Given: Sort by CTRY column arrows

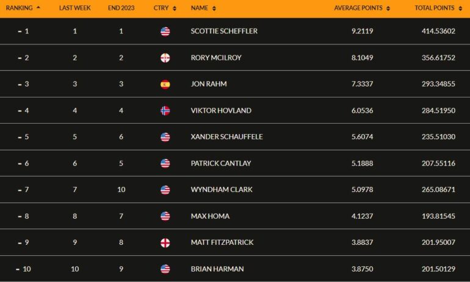Looking at the screenshot, I should point(175,9).
